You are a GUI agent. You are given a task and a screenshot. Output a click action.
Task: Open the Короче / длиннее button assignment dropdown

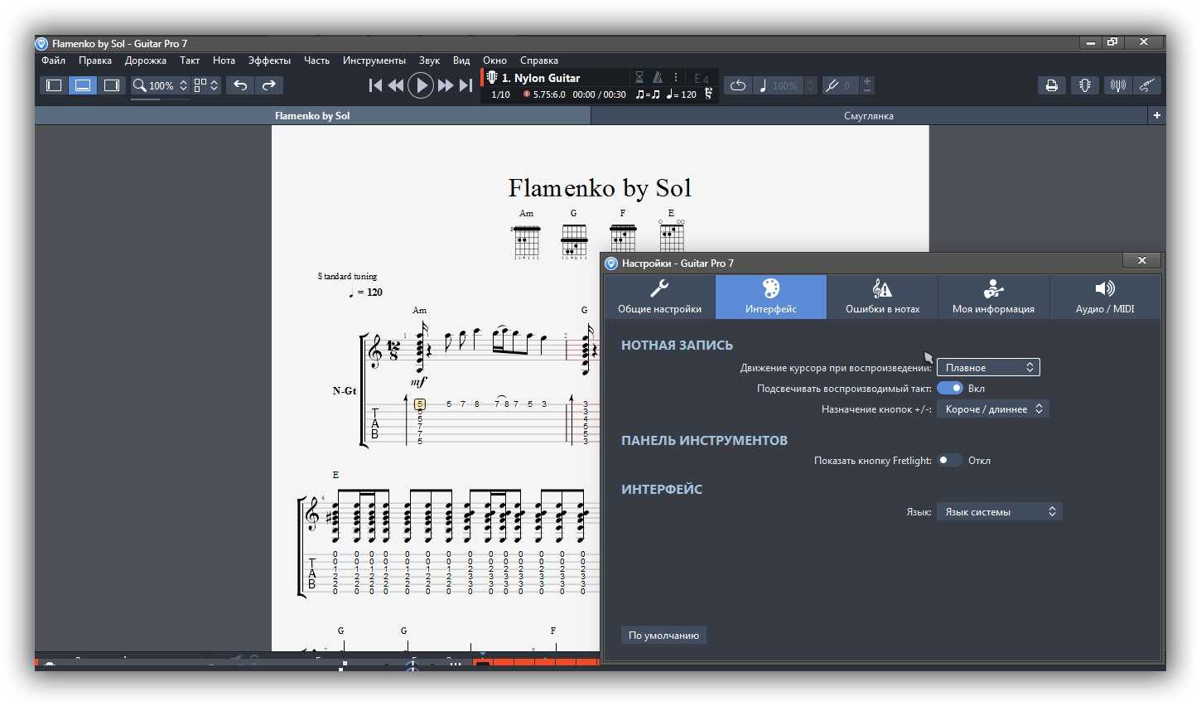(x=993, y=409)
